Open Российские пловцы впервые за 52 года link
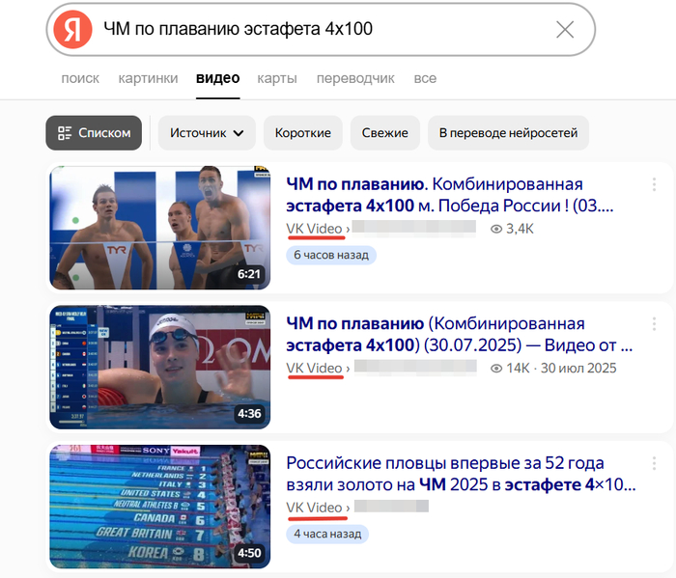This screenshot has width=676, height=578. pyautogui.click(x=461, y=474)
